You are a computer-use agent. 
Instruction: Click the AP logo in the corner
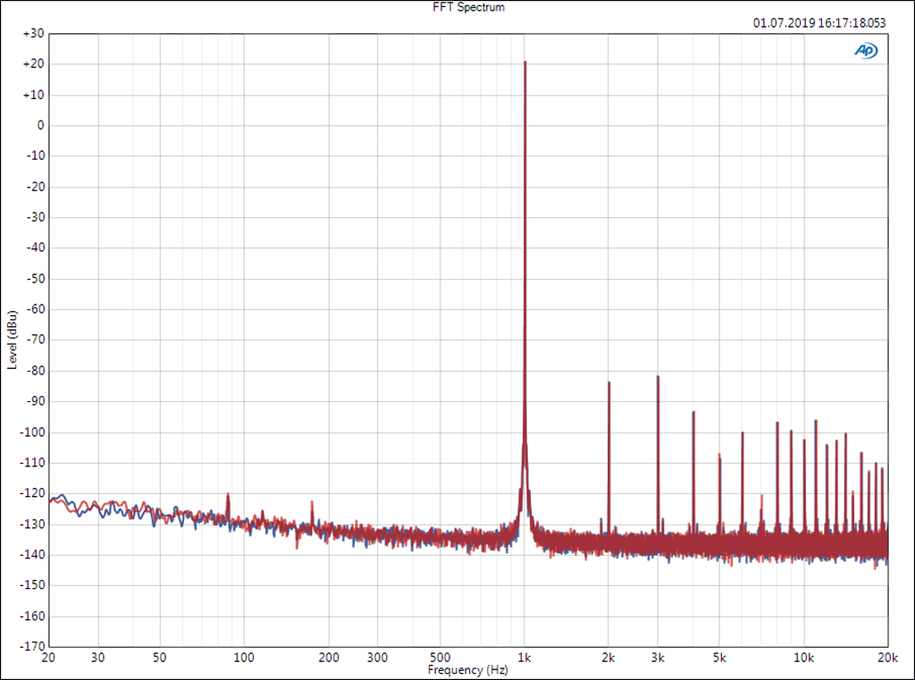coord(865,51)
